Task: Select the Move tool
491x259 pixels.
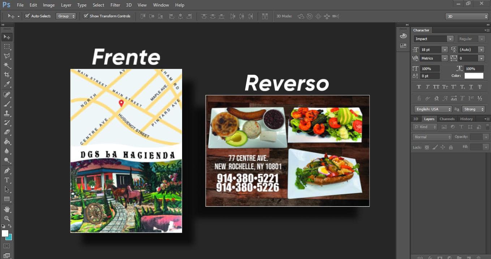Action: [7, 37]
